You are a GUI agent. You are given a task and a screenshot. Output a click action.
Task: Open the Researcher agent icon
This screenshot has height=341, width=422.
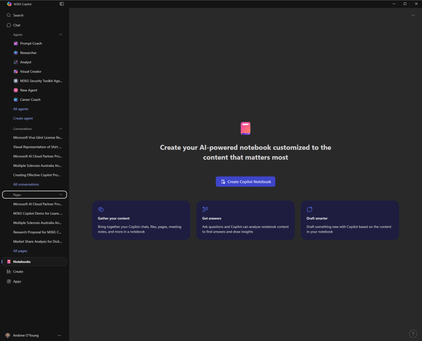(16, 53)
